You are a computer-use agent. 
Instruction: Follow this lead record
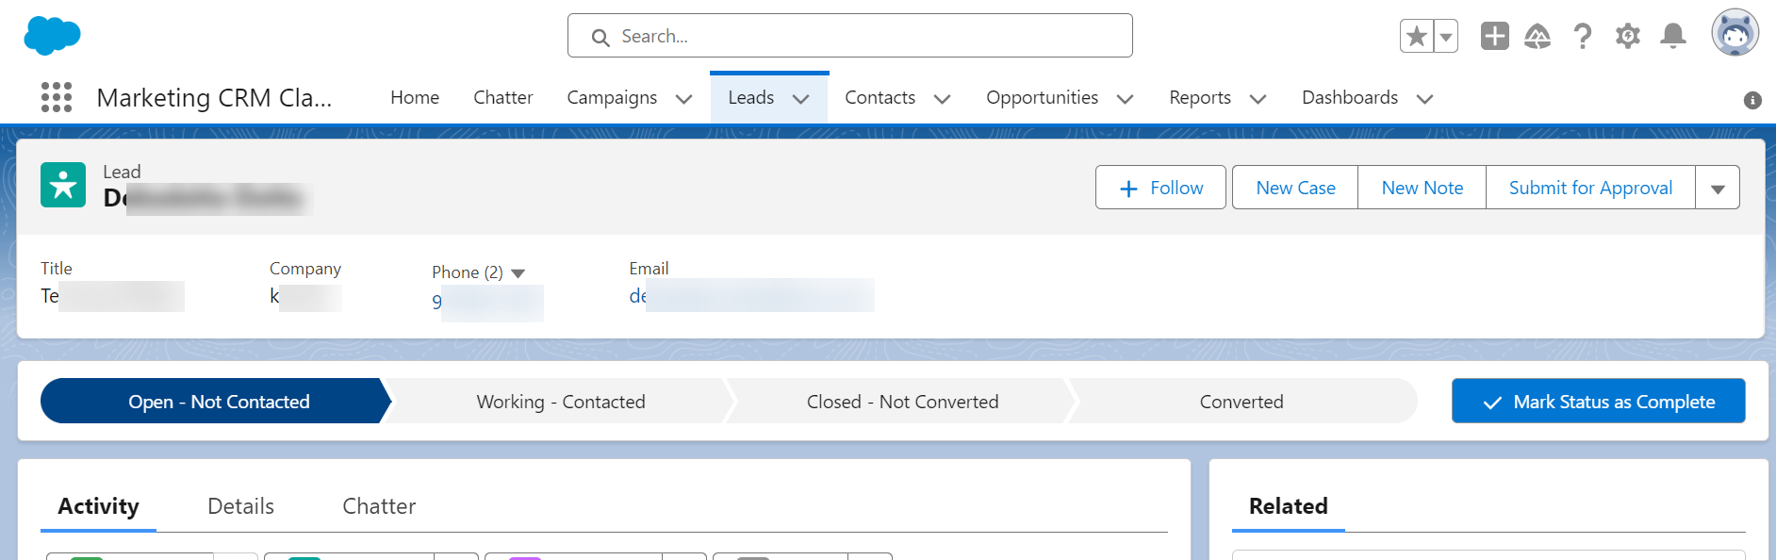(x=1160, y=188)
